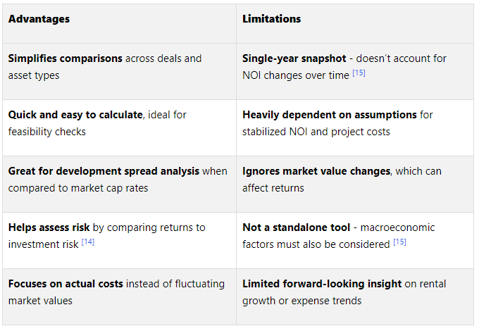Click the Ignores market value changes text
Viewport: 479px width, 331px height.
[316, 171]
